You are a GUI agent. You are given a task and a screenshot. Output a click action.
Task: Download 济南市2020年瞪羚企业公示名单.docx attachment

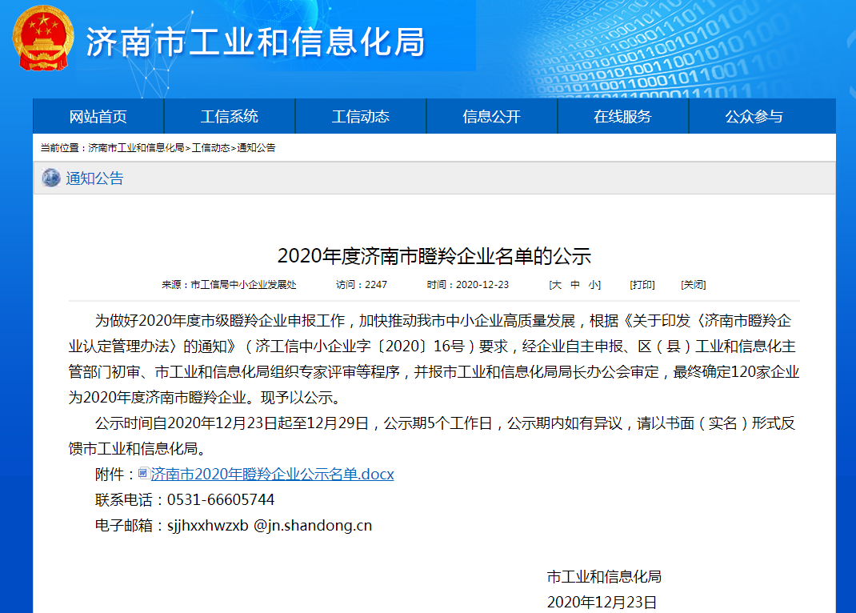(272, 475)
